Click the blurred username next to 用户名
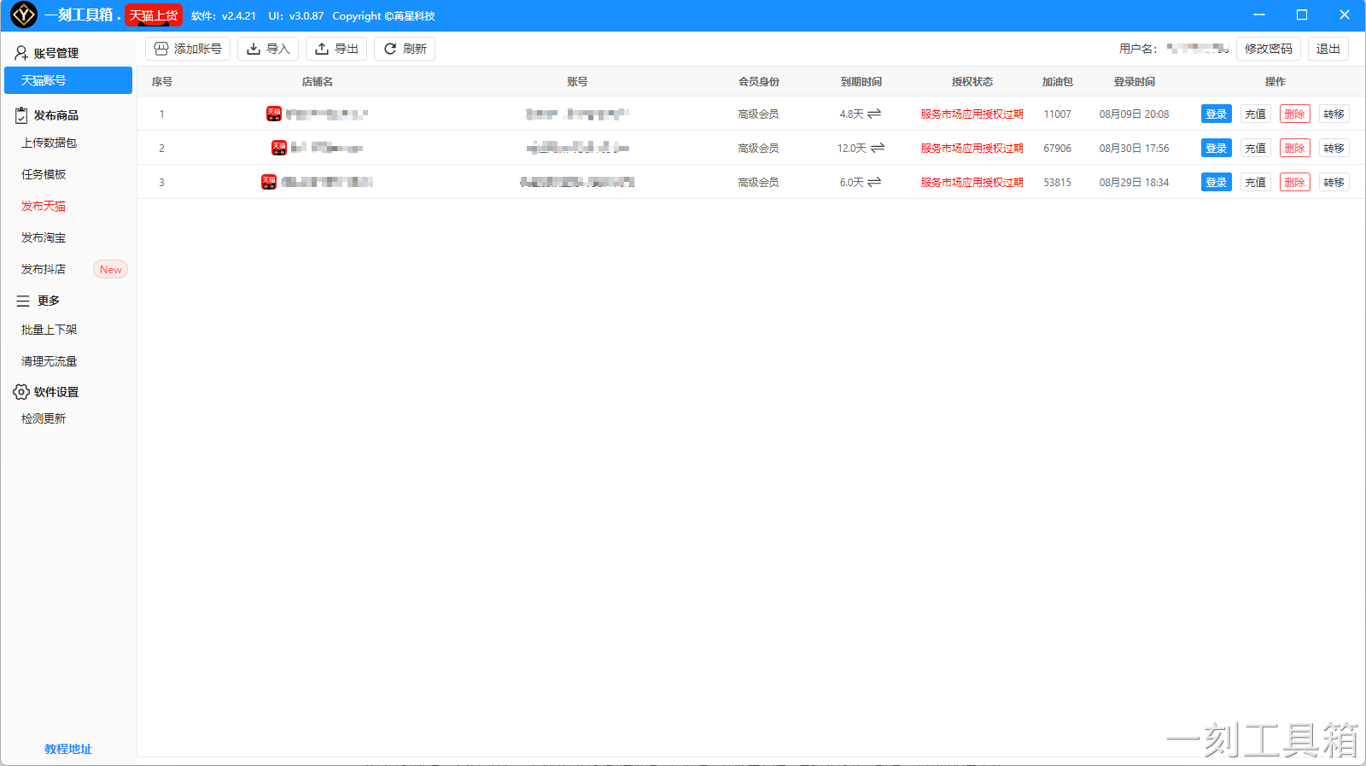 click(x=1198, y=49)
